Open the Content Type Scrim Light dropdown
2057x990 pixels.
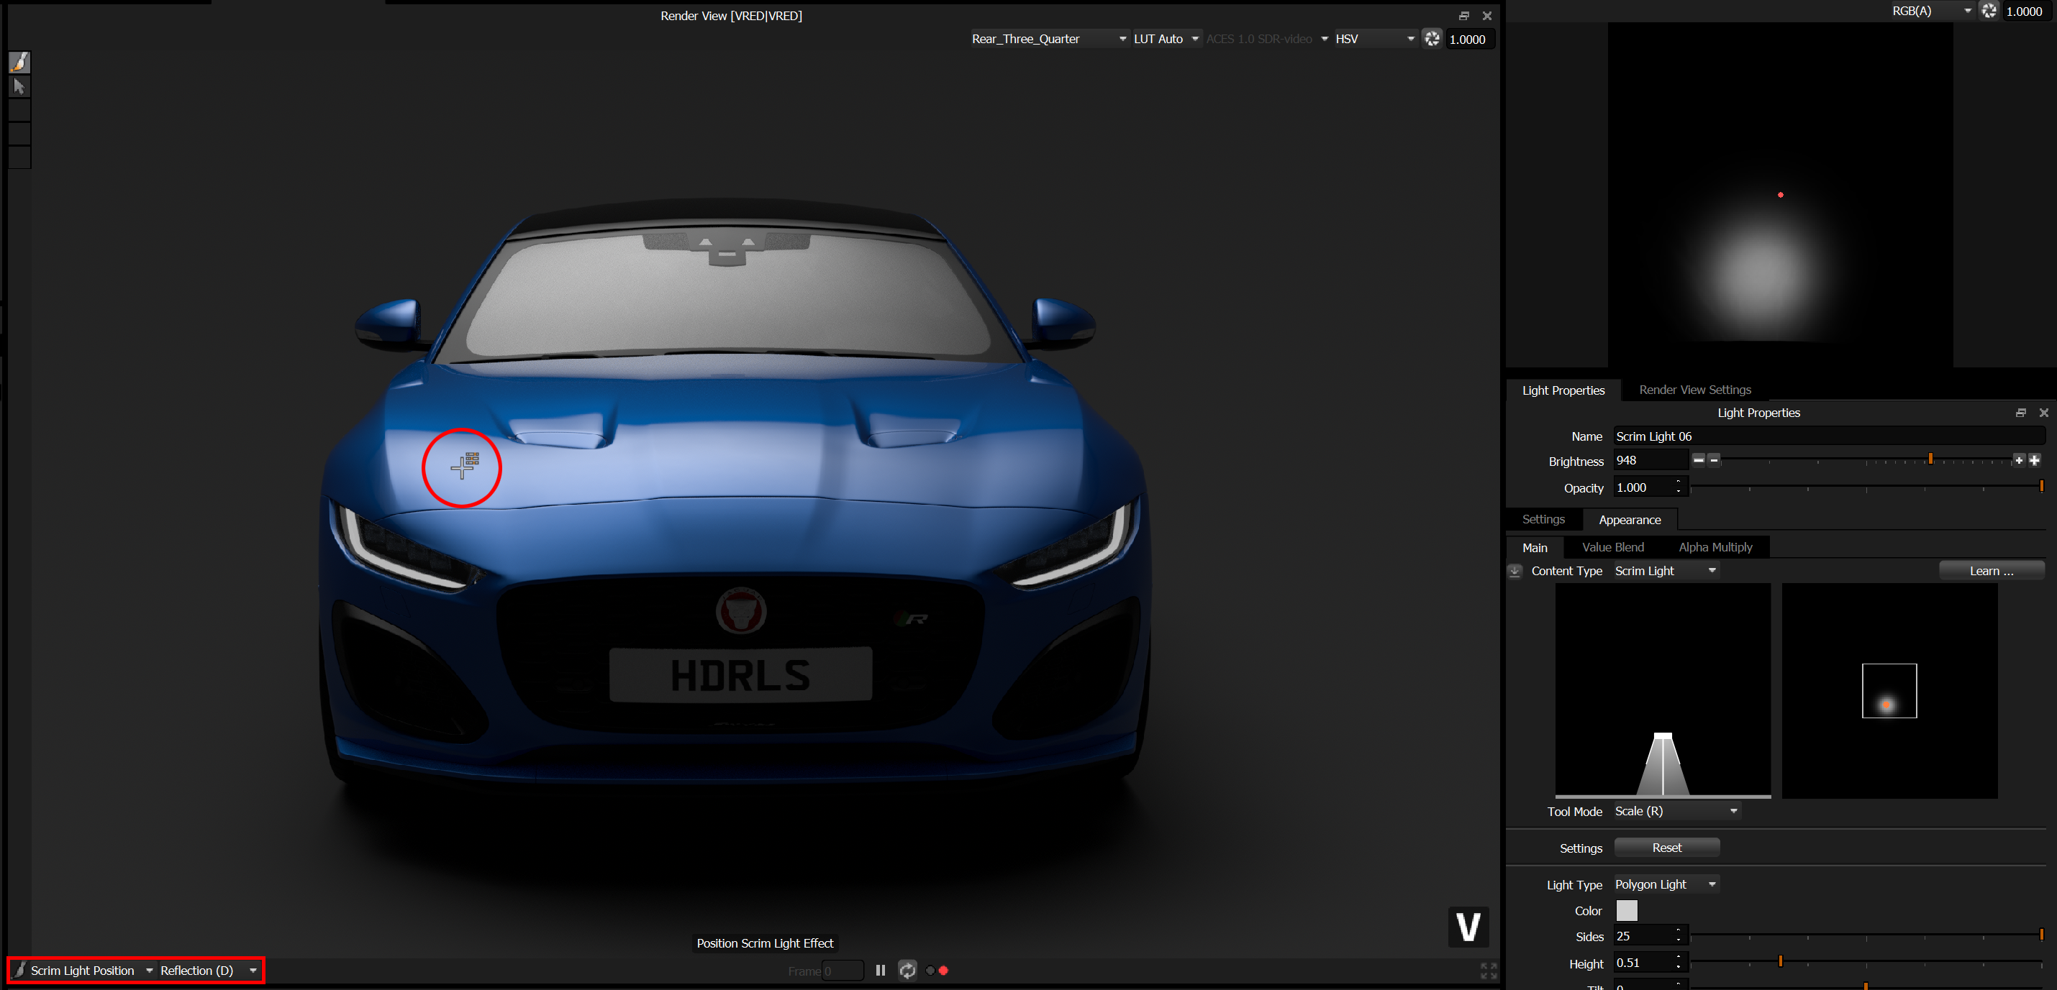tap(1665, 571)
